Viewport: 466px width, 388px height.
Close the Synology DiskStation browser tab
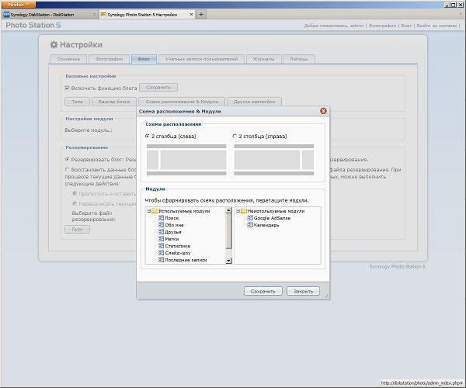94,14
